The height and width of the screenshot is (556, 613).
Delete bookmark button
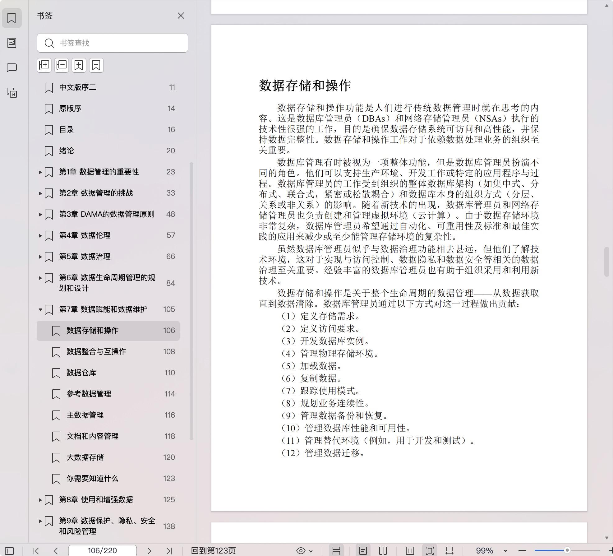(x=96, y=65)
